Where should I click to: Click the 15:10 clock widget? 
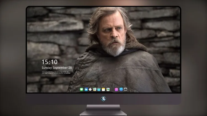click(50, 62)
